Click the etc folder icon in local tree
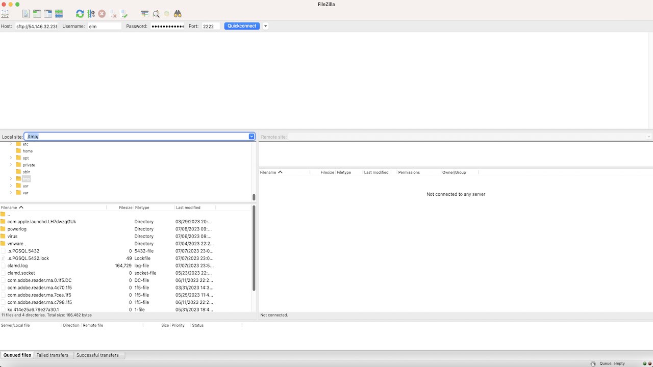 click(18, 144)
